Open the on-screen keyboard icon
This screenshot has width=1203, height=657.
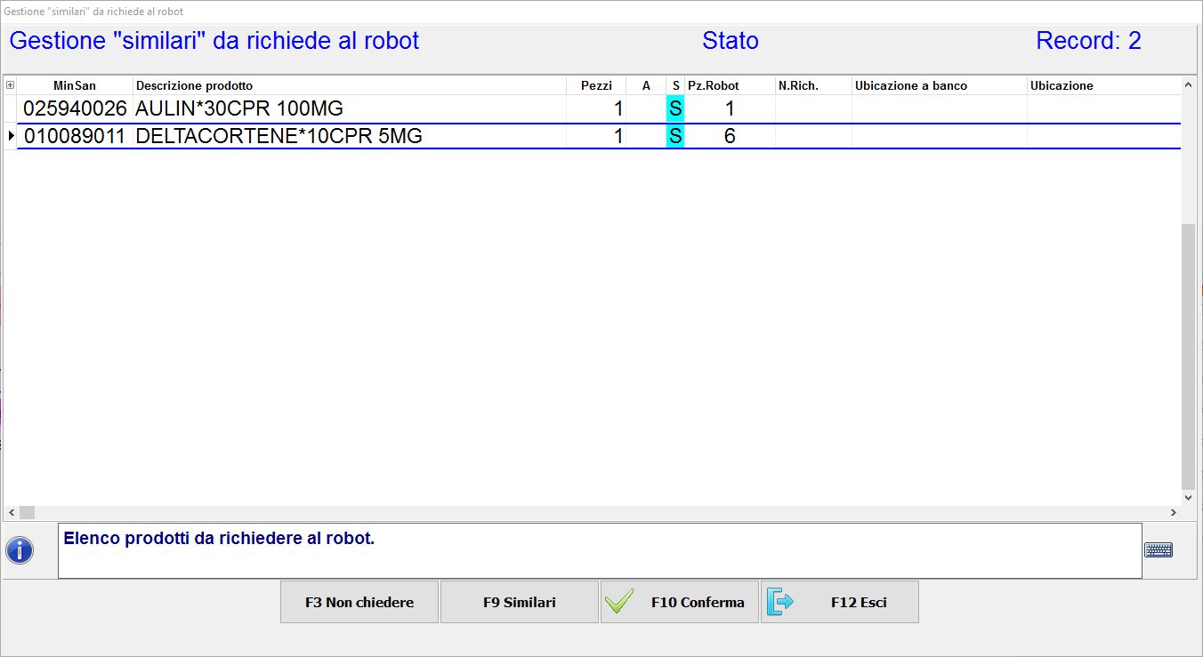pos(1158,550)
